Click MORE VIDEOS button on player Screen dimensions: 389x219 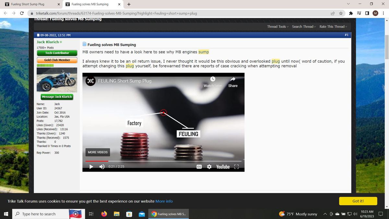(98, 152)
